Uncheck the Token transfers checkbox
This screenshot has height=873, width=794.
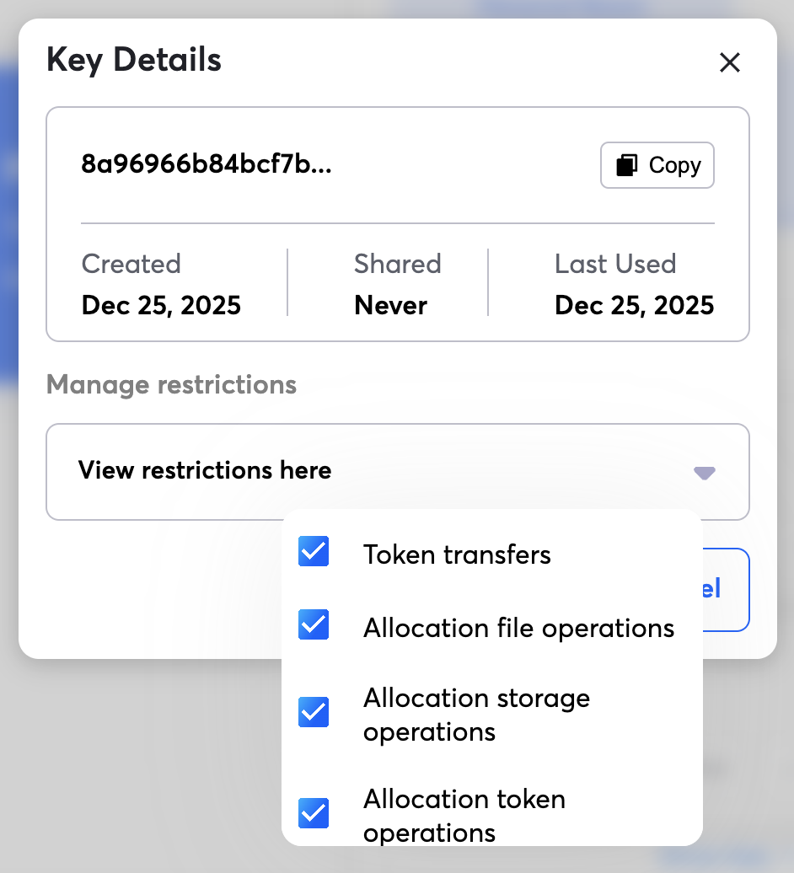[x=314, y=552]
